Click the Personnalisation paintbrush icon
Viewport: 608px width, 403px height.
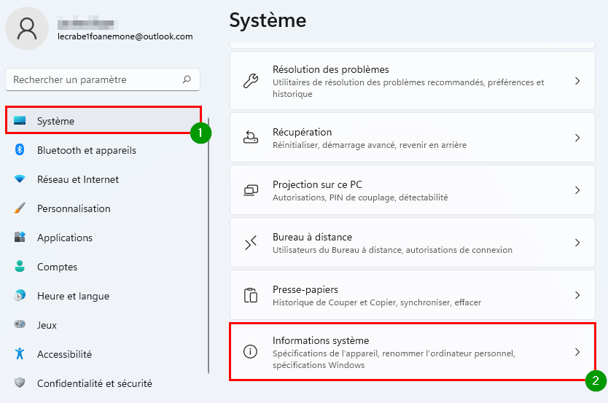pos(20,208)
